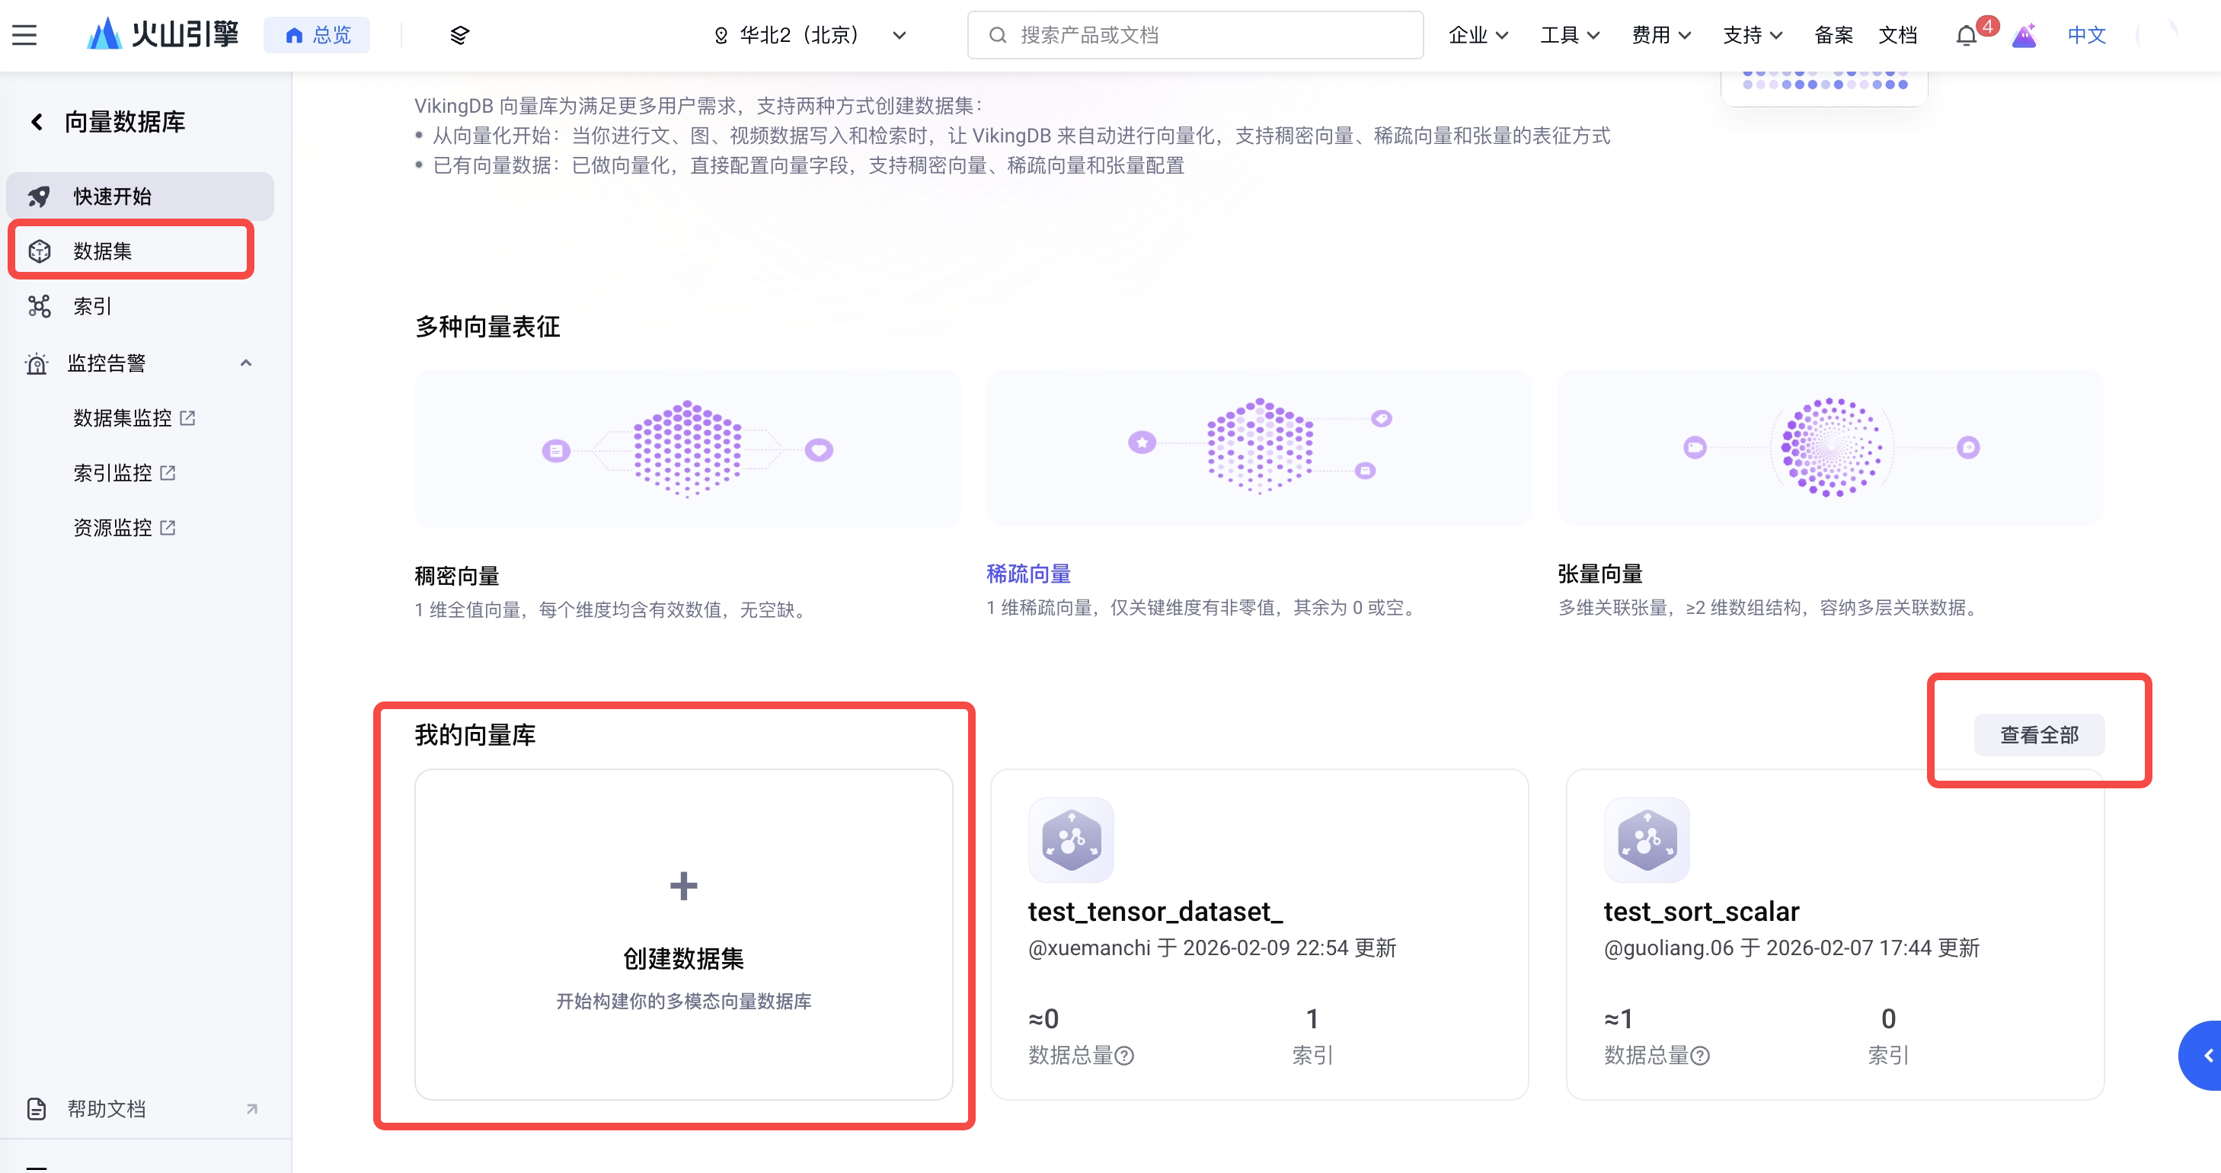Open the test_sort_scalar dataset icon
Image resolution: width=2221 pixels, height=1173 pixels.
(x=1647, y=840)
